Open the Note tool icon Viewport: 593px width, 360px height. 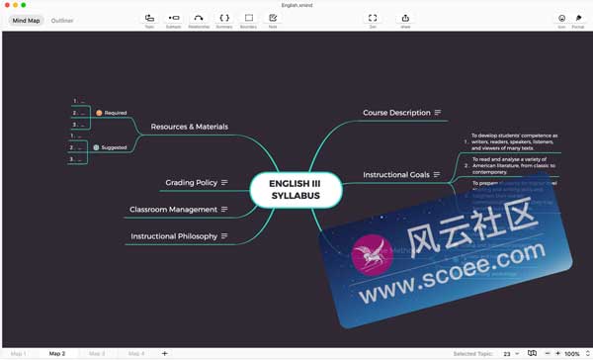click(273, 18)
